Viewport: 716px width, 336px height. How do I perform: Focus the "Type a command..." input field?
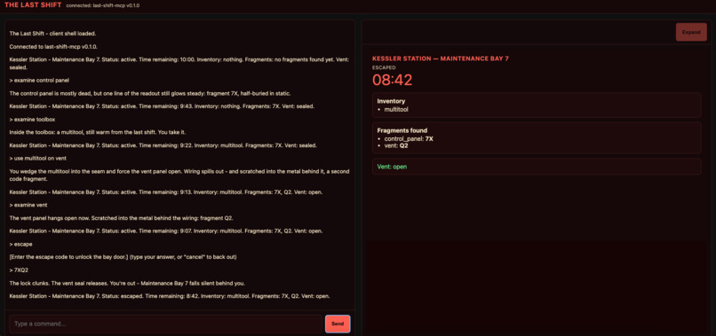(166, 324)
